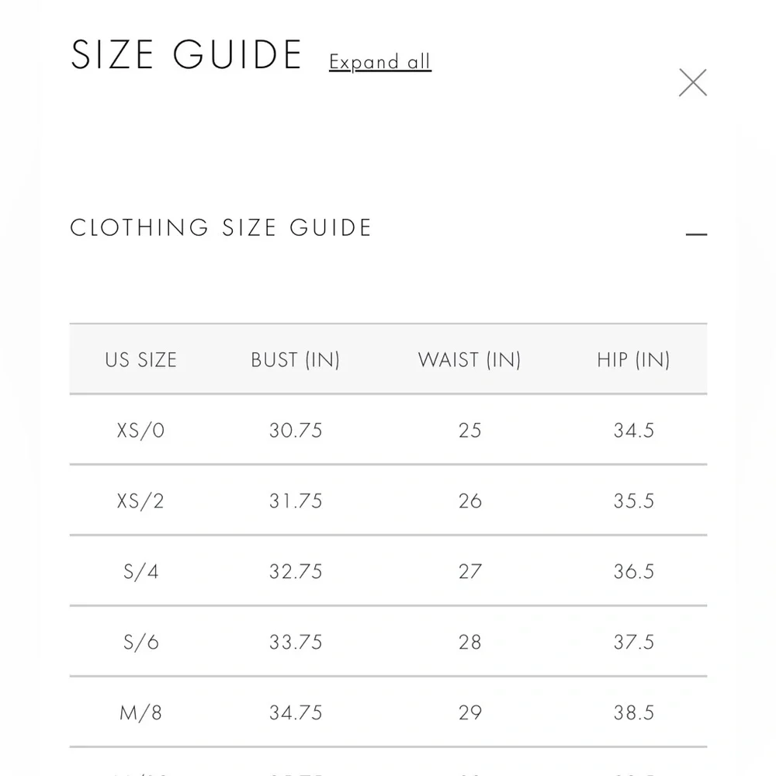Select the M/8 size row label

140,713
